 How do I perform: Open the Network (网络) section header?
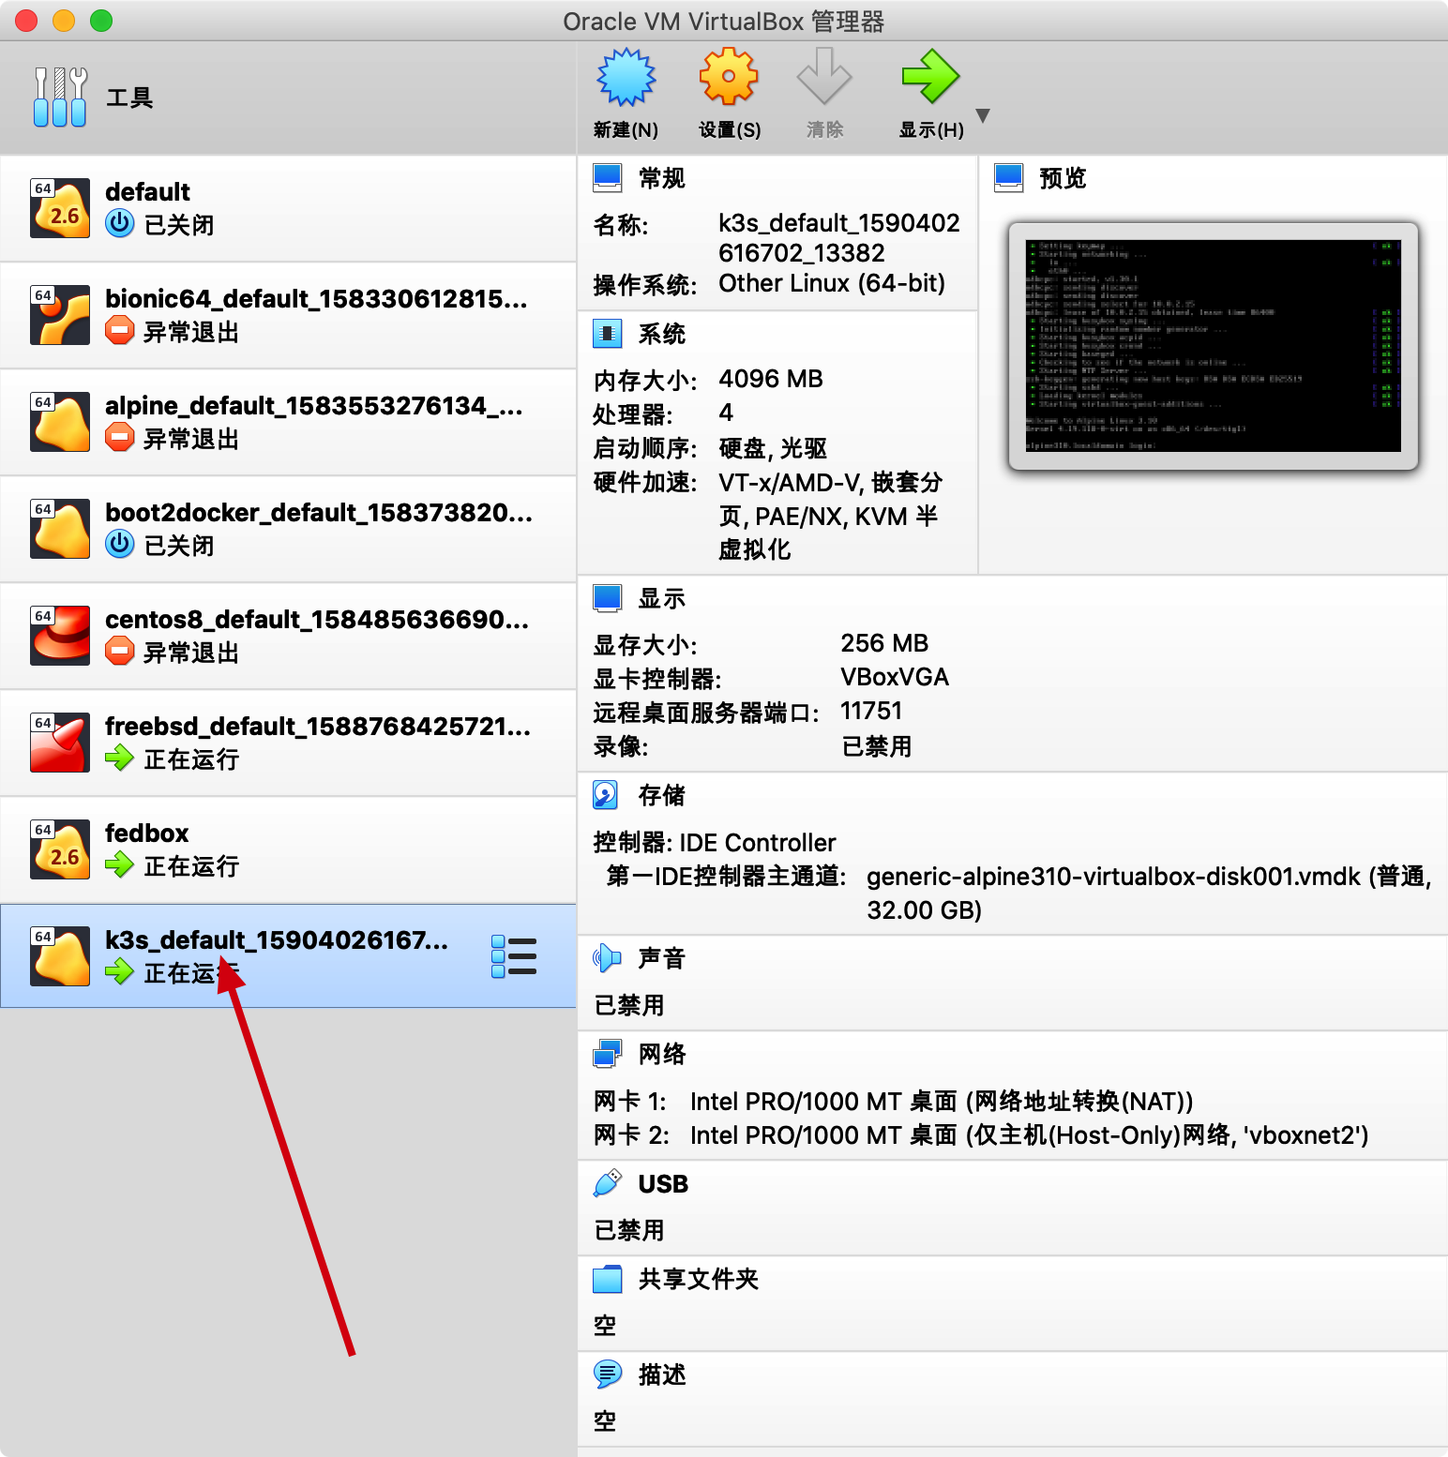[662, 1054]
